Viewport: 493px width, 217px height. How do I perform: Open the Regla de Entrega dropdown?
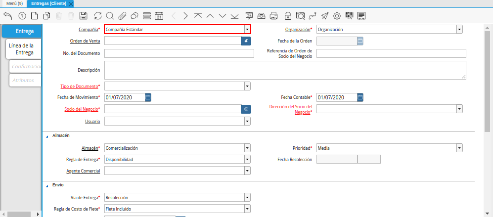click(247, 160)
